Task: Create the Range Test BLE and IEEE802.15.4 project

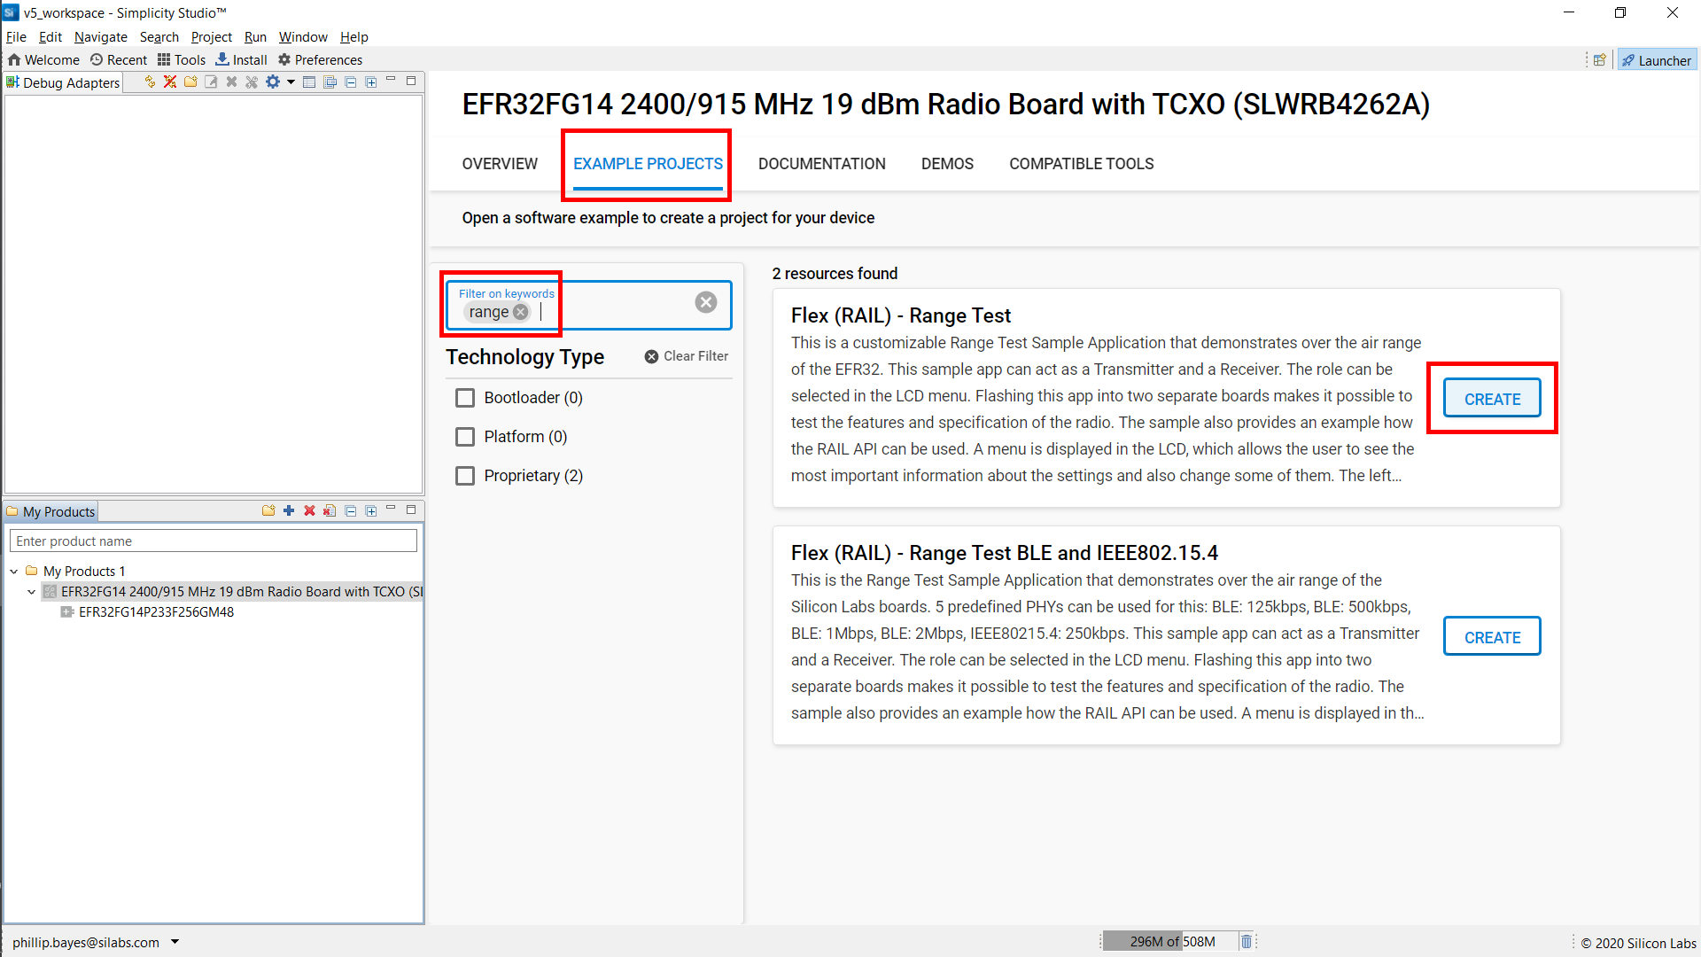Action: point(1492,637)
